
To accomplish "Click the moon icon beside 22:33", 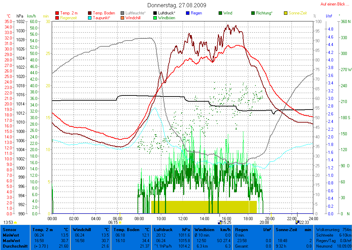I will (x=298, y=222).
